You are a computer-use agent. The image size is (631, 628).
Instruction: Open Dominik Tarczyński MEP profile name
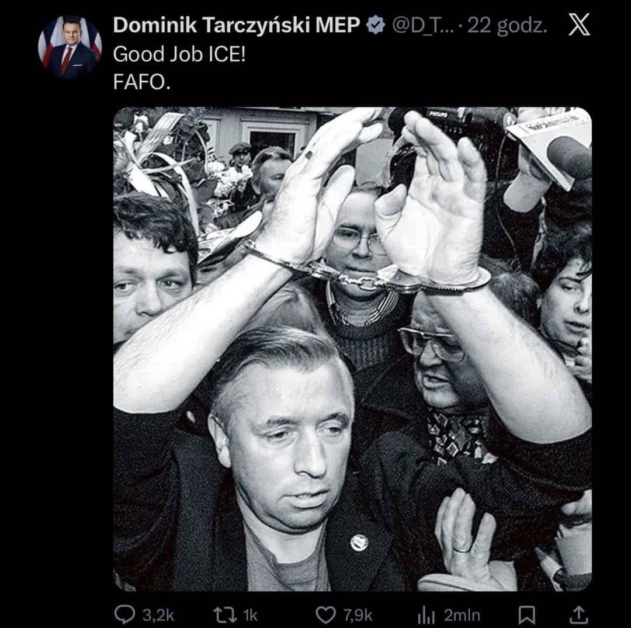click(237, 25)
